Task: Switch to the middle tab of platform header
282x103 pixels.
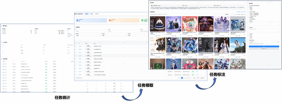Action: pyautogui.click(x=92, y=14)
